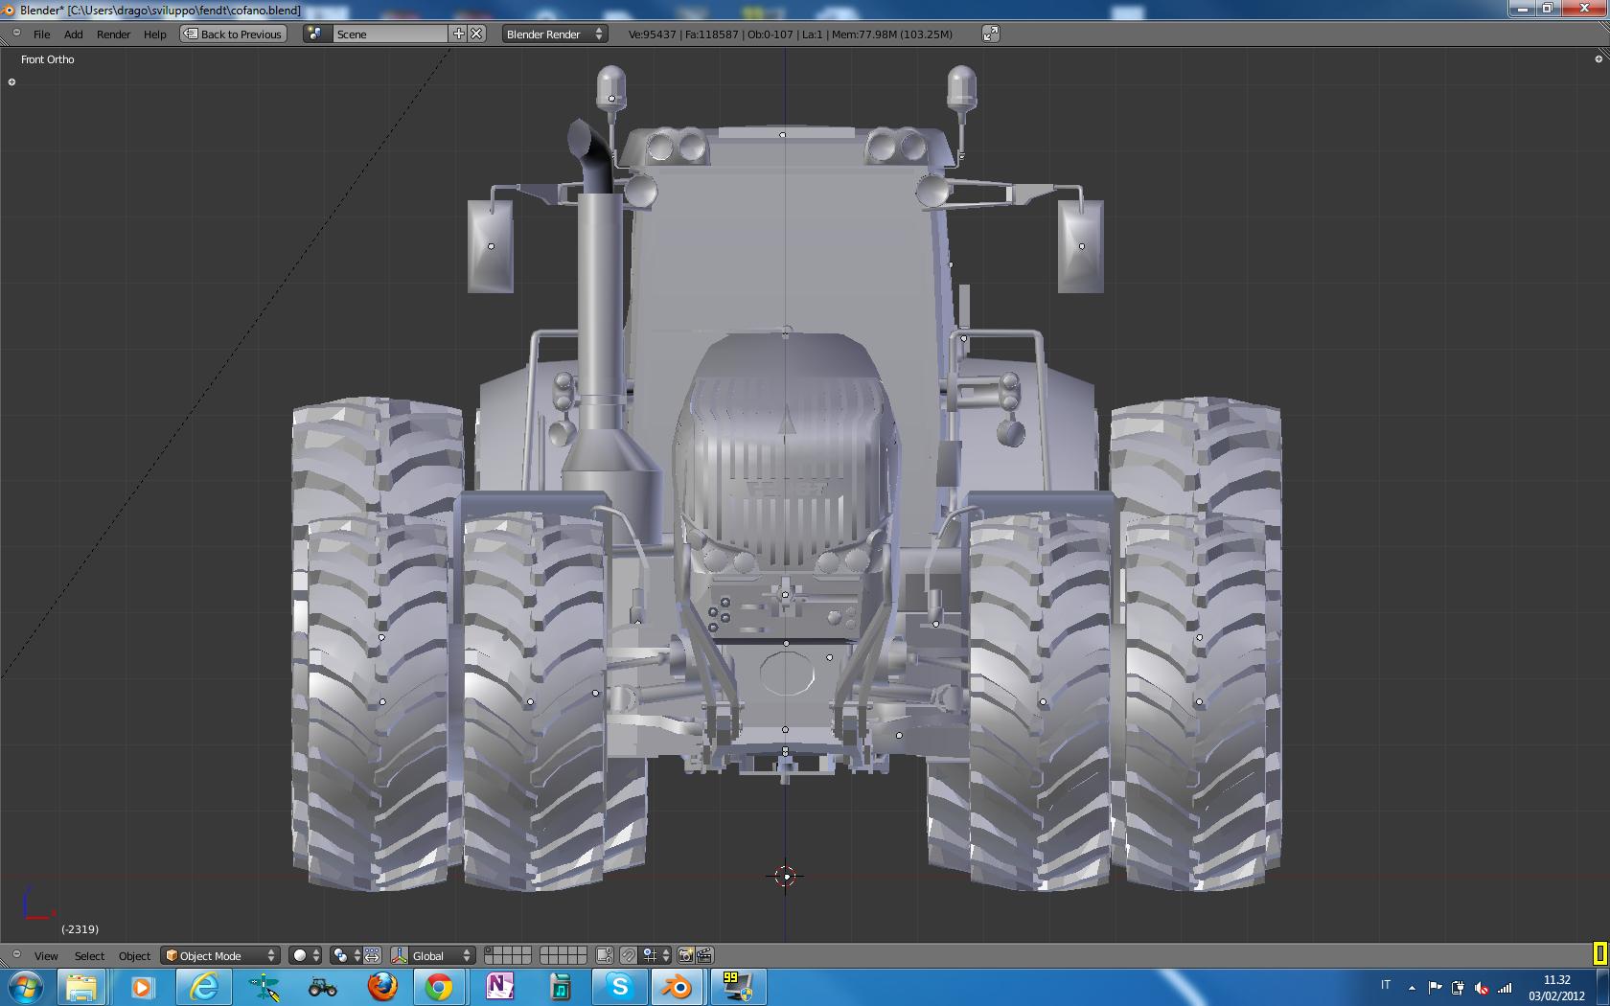The height and width of the screenshot is (1006, 1610).
Task: Expand the tool shelf plus icon
Action: pos(11,81)
